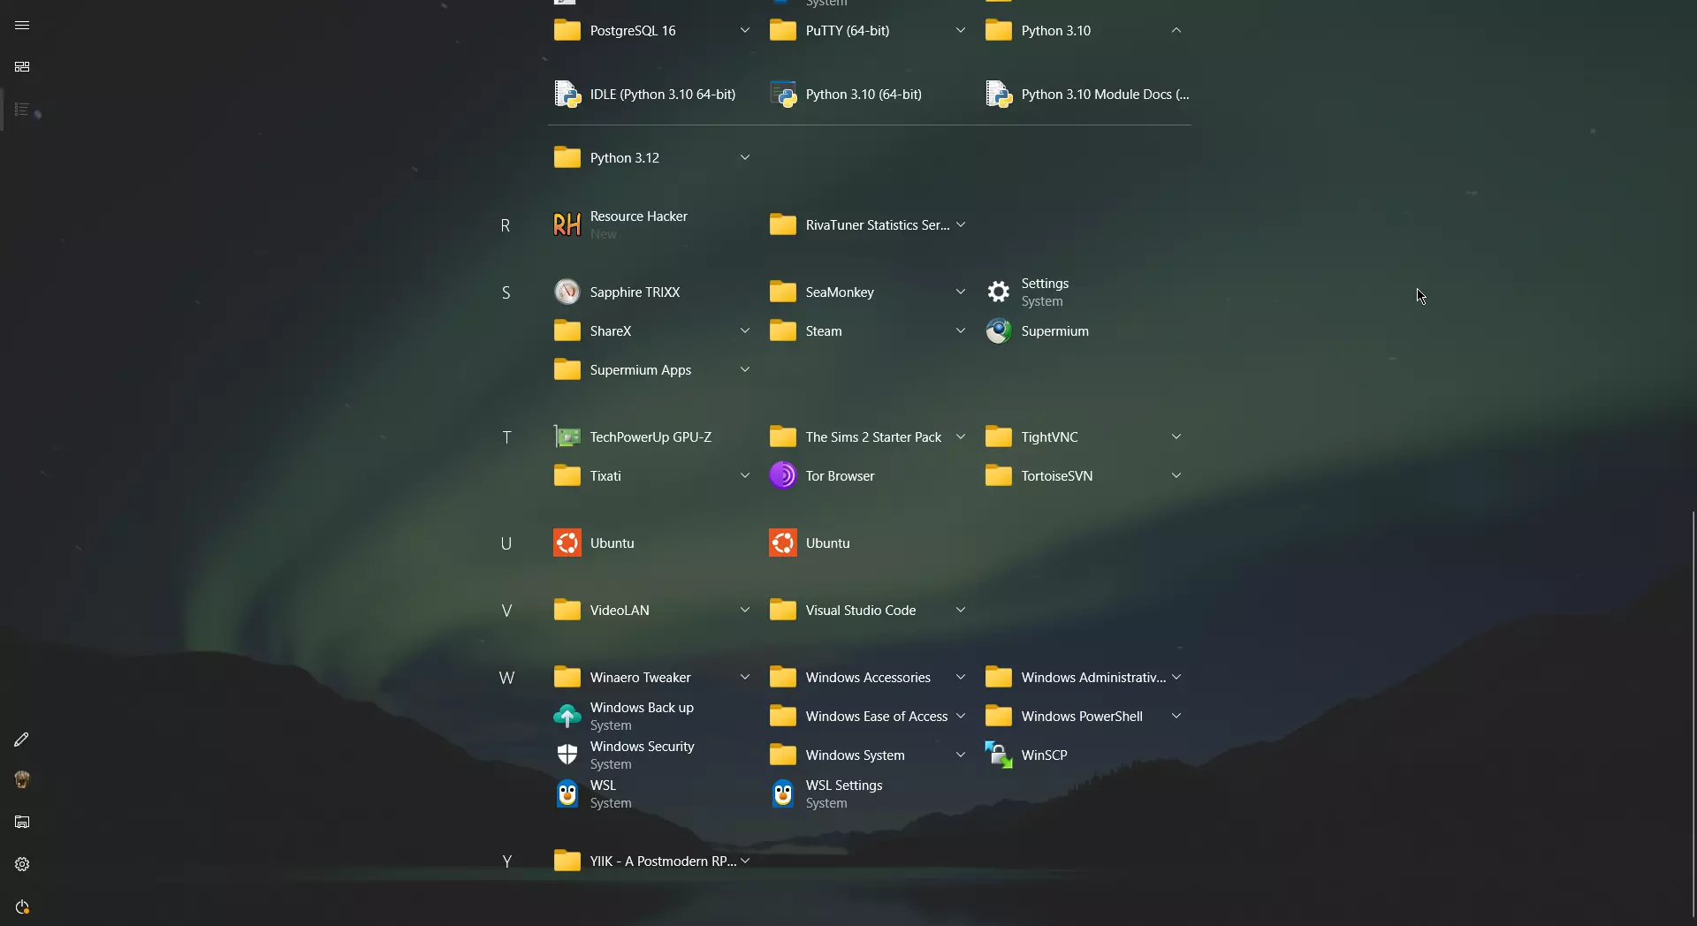Expand the Windows System folder
The height and width of the screenshot is (926, 1697).
click(868, 755)
